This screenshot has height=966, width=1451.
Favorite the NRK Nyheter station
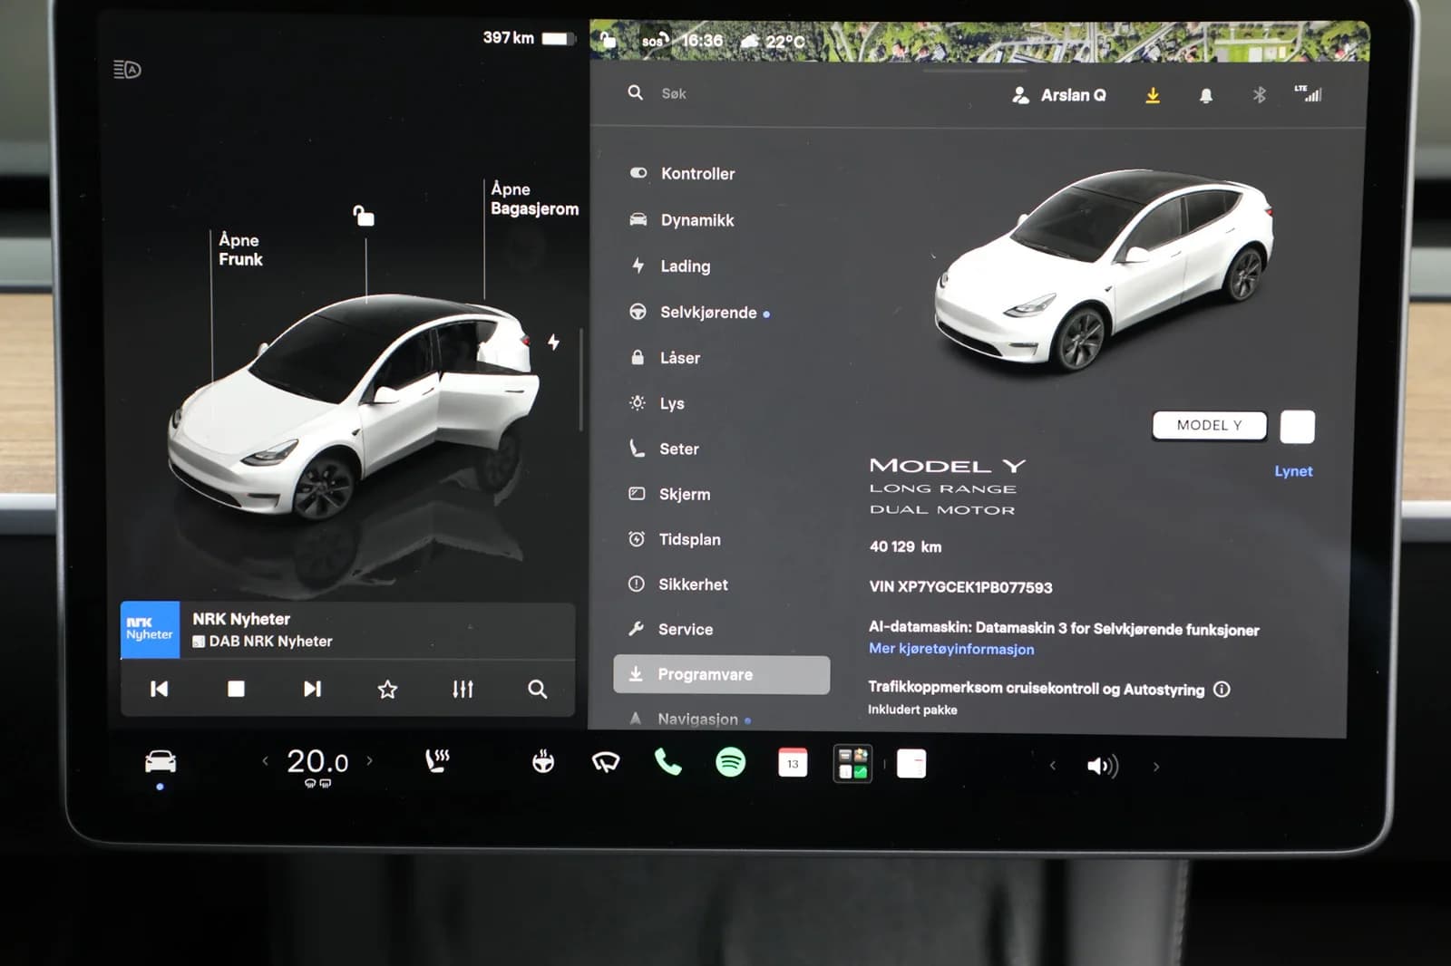point(387,690)
